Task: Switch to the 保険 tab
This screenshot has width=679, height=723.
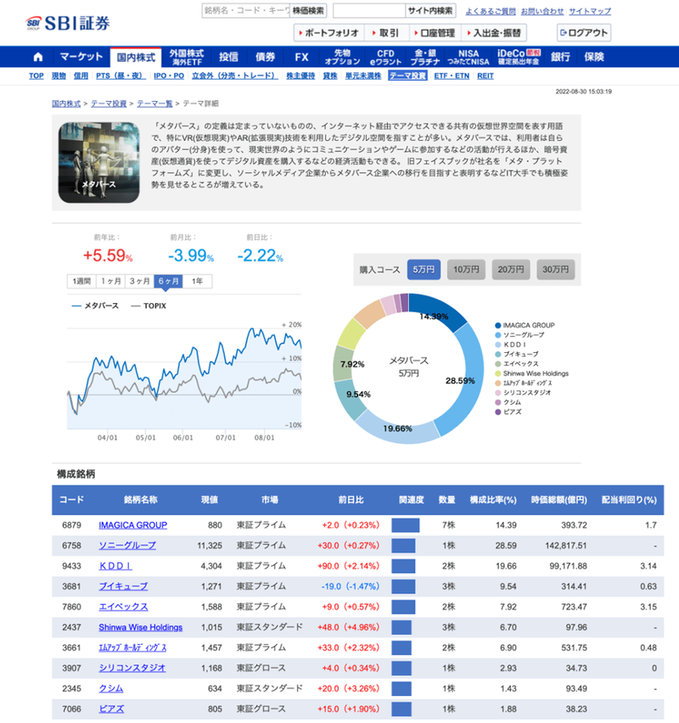Action: (x=593, y=57)
